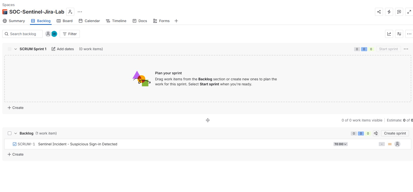The width and height of the screenshot is (413, 192).
Task: Click the sprint divider handle
Action: click(208, 120)
